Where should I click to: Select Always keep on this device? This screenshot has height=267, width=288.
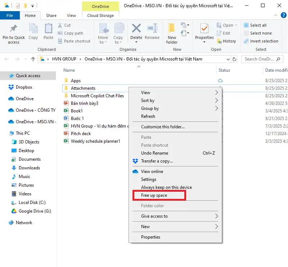[166, 187]
